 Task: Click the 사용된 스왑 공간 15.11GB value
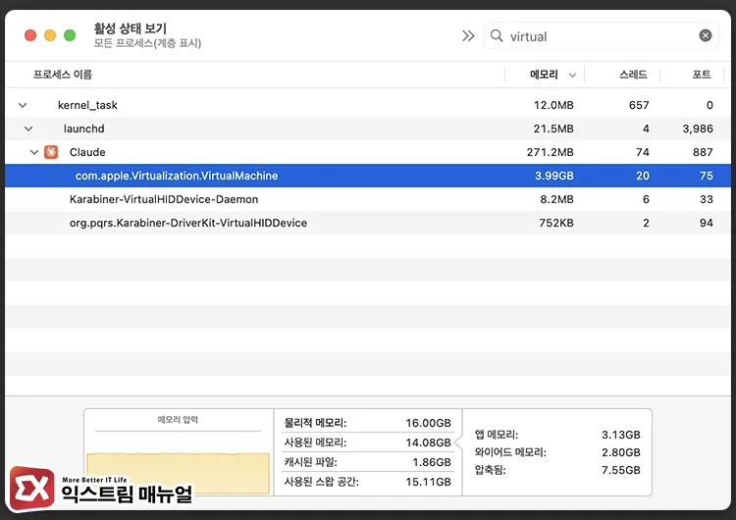tap(428, 482)
